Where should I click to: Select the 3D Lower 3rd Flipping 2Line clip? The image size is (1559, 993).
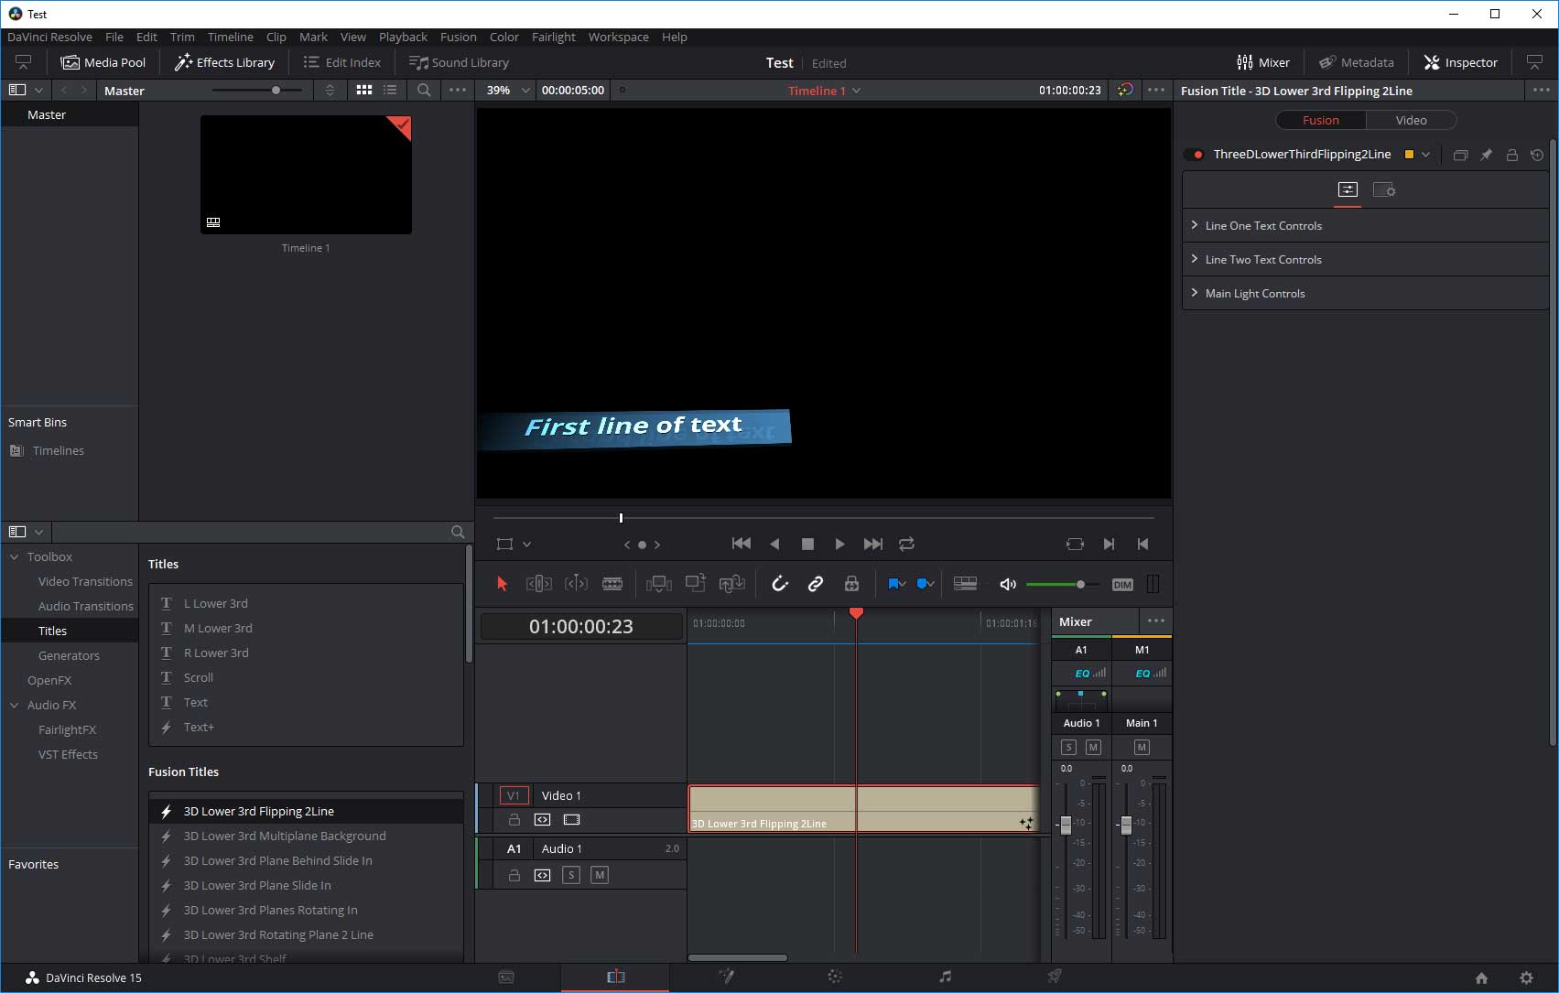[864, 808]
